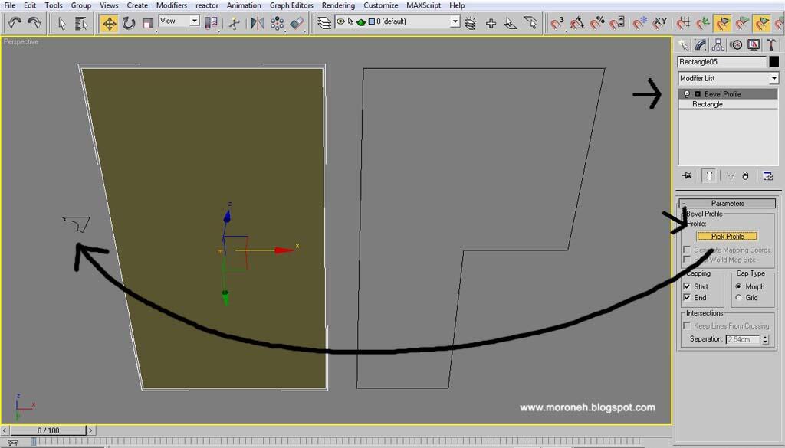785x448 pixels.
Task: Click the Pin Stack icon
Action: pos(687,175)
